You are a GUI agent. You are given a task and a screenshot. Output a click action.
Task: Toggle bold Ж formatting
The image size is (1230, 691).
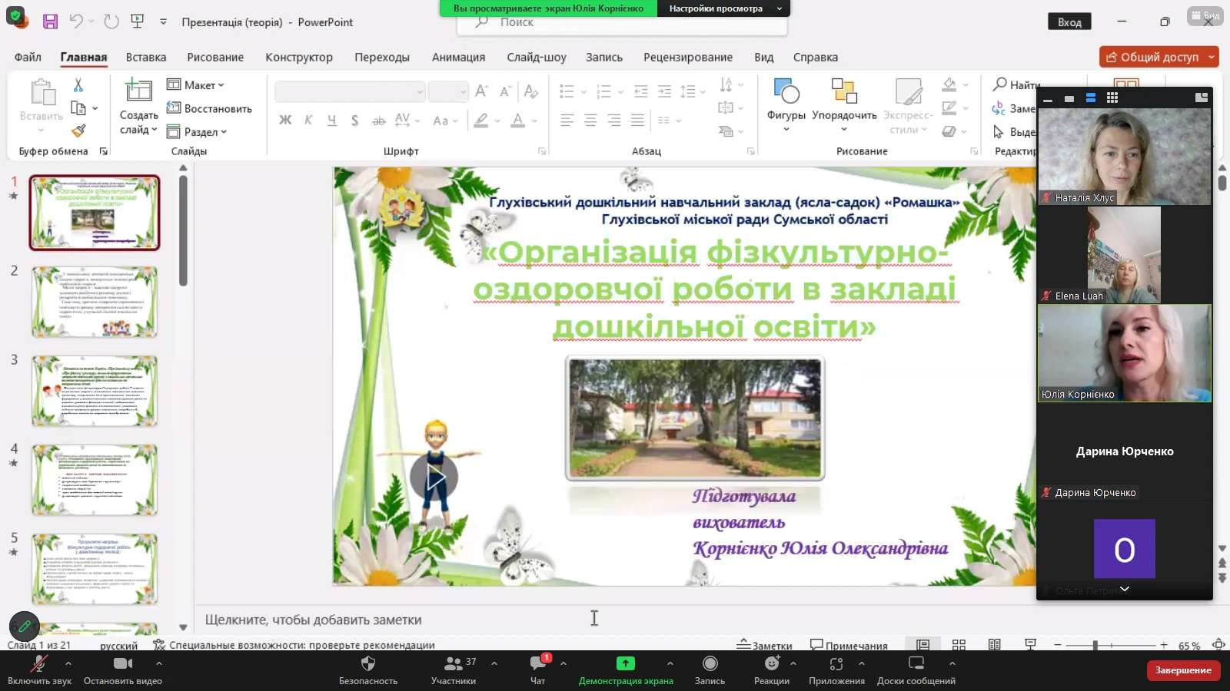pyautogui.click(x=285, y=120)
